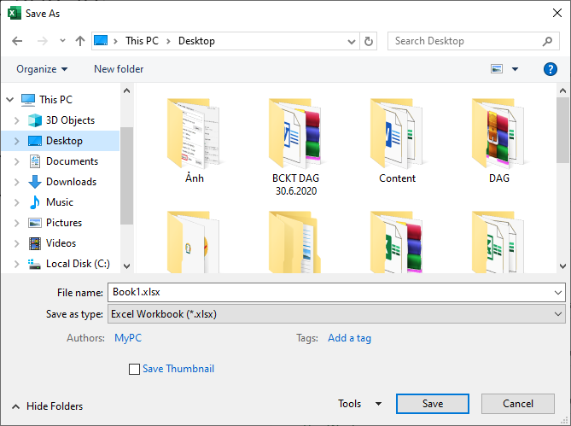Open the File name history dropdown
Image resolution: width=571 pixels, height=426 pixels.
click(558, 292)
